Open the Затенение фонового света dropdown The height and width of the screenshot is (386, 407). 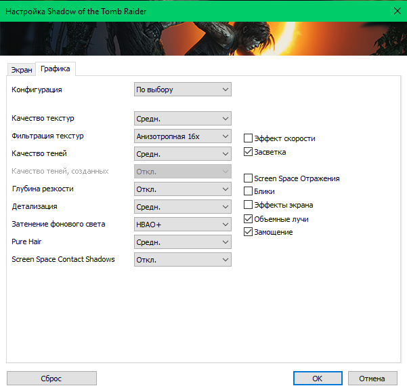pos(182,225)
